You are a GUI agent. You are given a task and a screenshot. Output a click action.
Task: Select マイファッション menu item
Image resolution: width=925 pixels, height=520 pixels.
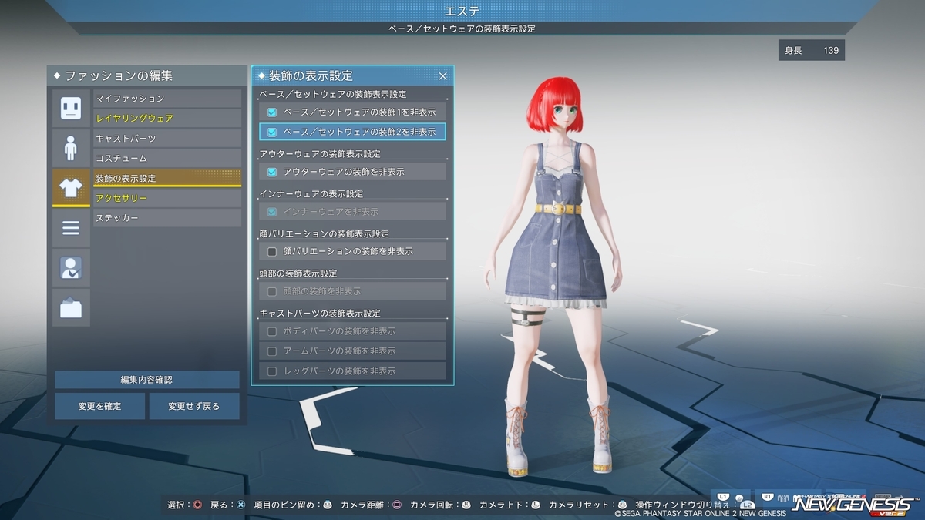pos(167,99)
